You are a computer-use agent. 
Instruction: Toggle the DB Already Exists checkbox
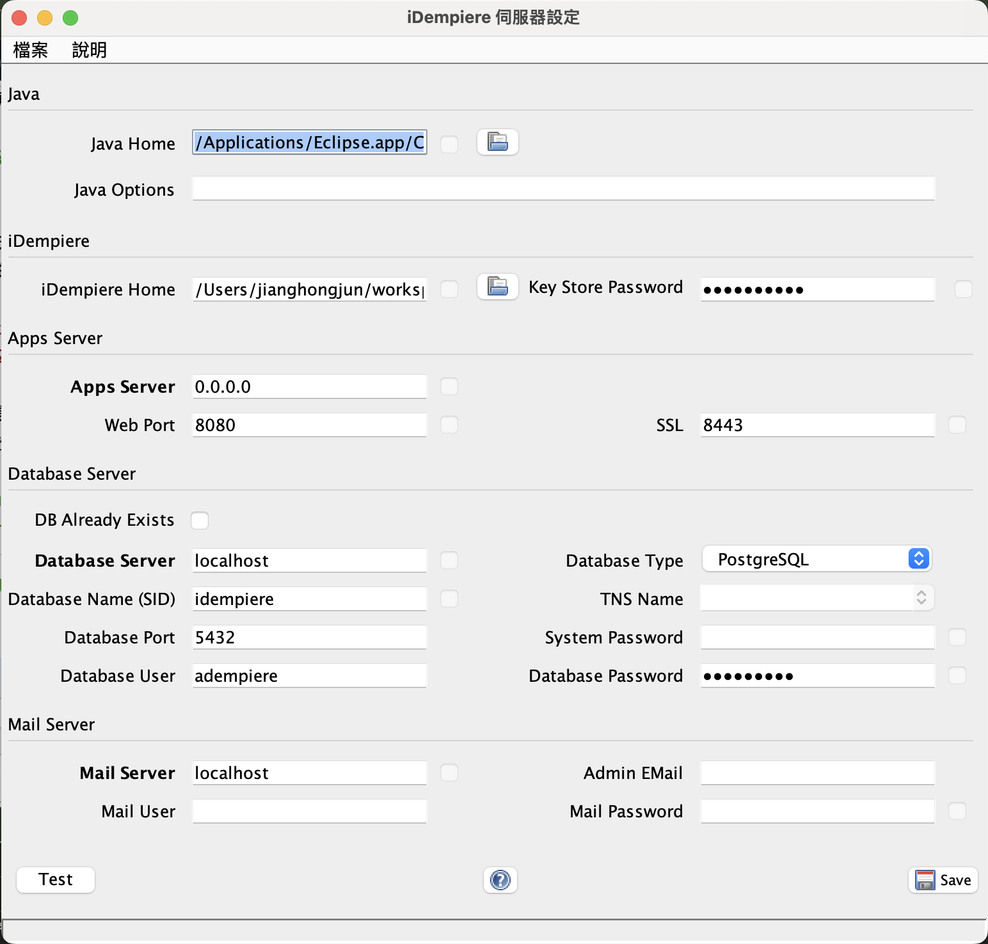[x=200, y=521]
